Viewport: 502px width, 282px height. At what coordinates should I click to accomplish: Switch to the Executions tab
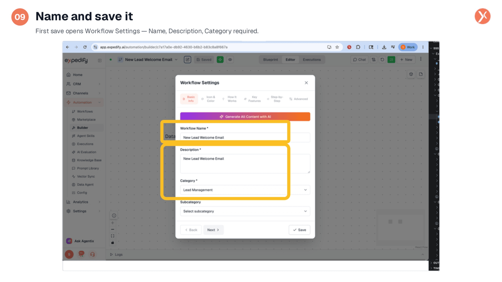pyautogui.click(x=312, y=60)
